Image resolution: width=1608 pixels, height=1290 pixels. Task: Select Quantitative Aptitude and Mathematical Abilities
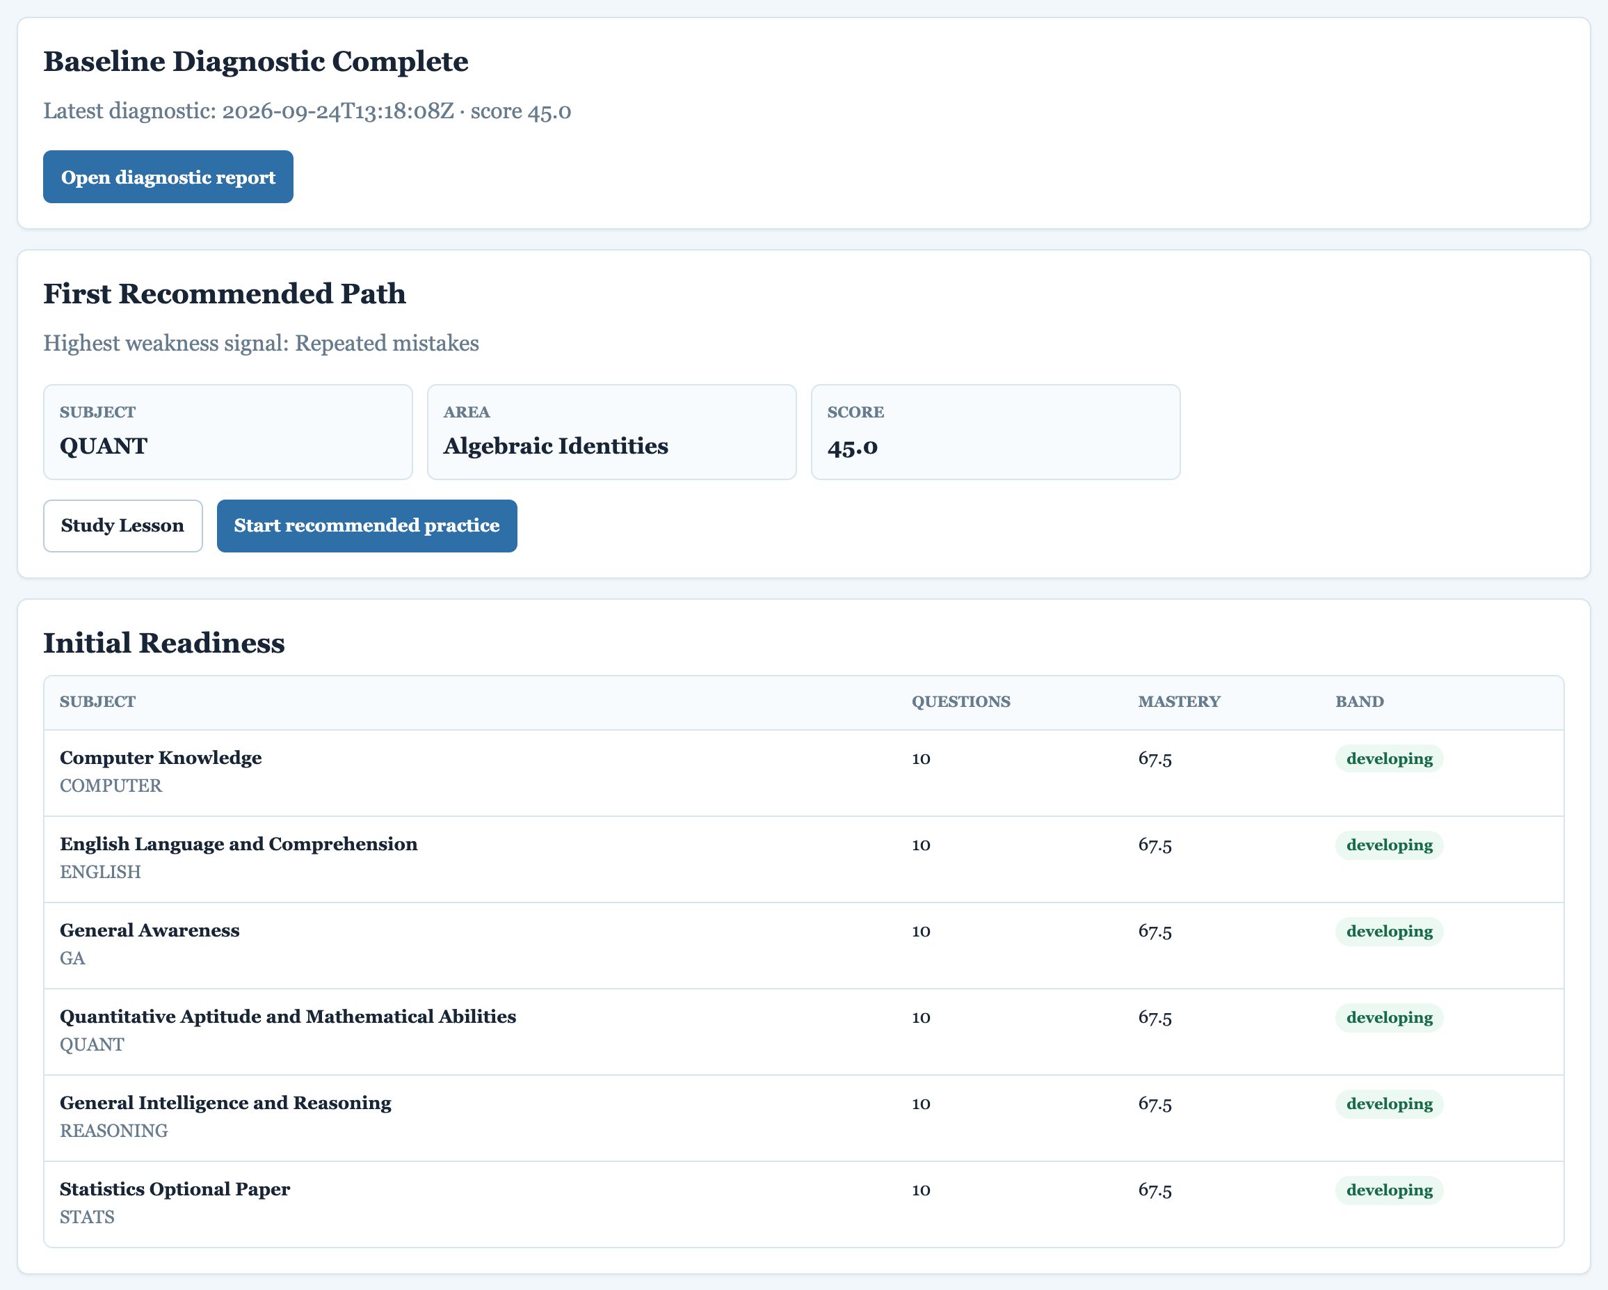[804, 1032]
